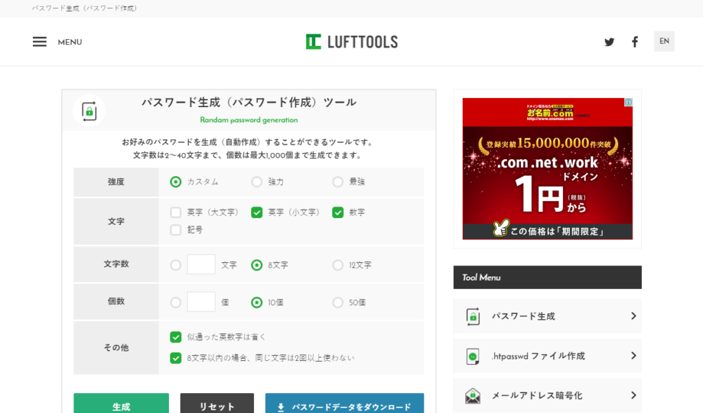
Task: Toggle the 似通った英数字は省く checkbox
Action: pyautogui.click(x=176, y=337)
